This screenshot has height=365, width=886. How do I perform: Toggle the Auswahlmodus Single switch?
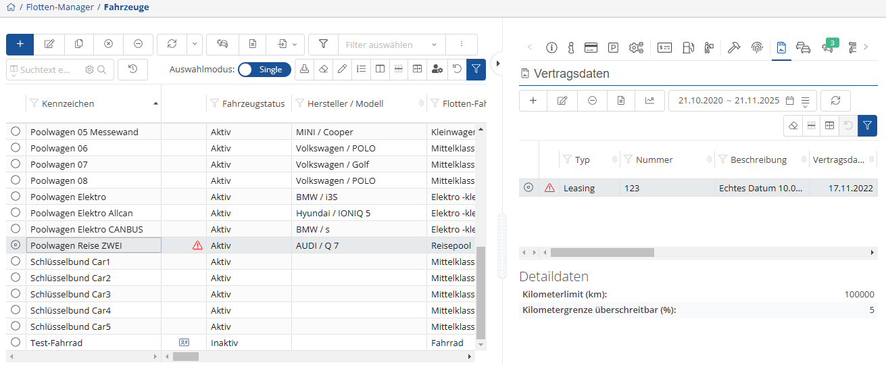point(264,70)
